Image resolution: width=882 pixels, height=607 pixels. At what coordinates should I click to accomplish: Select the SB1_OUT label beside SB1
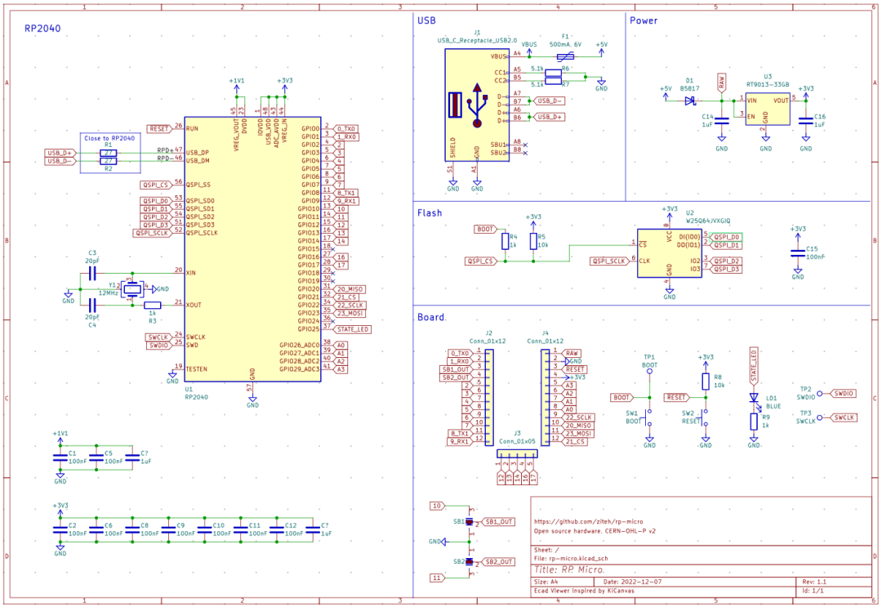[497, 522]
